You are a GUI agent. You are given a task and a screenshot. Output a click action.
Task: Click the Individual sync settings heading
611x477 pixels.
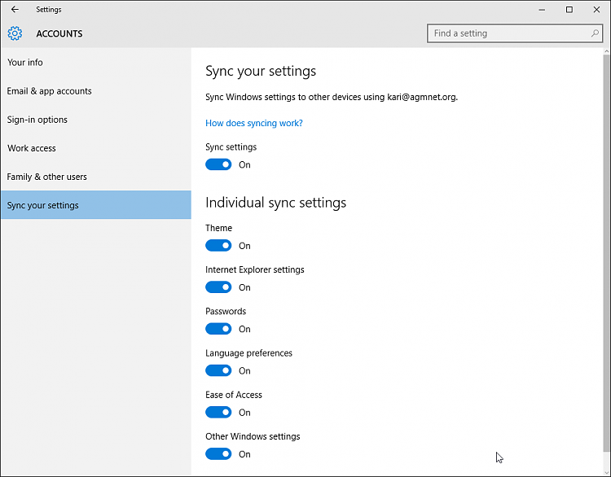click(x=276, y=203)
